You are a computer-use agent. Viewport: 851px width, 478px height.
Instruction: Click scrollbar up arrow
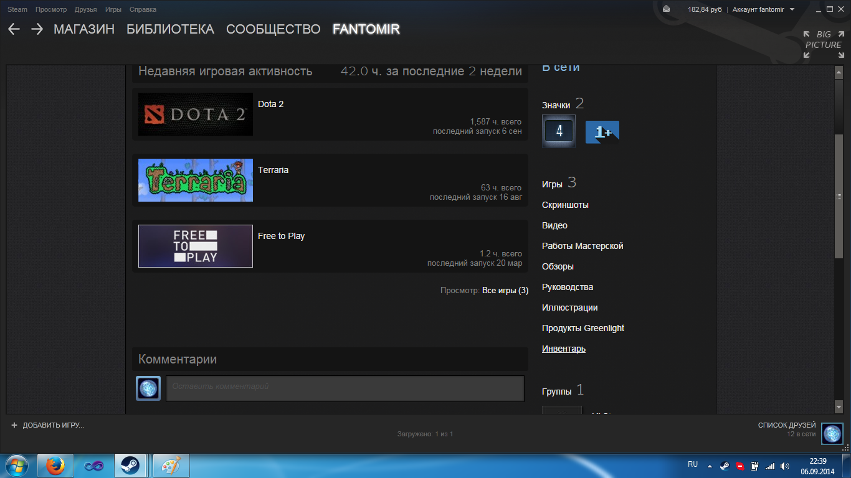pyautogui.click(x=839, y=73)
